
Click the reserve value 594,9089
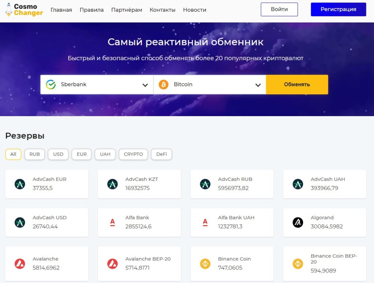tap(323, 271)
